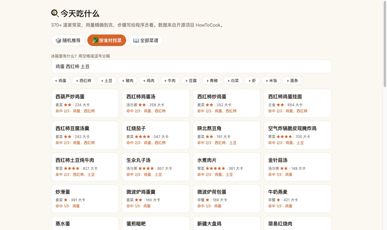The image size is (387, 230).
Task: Add 虾 ingredient chip
Action: coord(252,80)
